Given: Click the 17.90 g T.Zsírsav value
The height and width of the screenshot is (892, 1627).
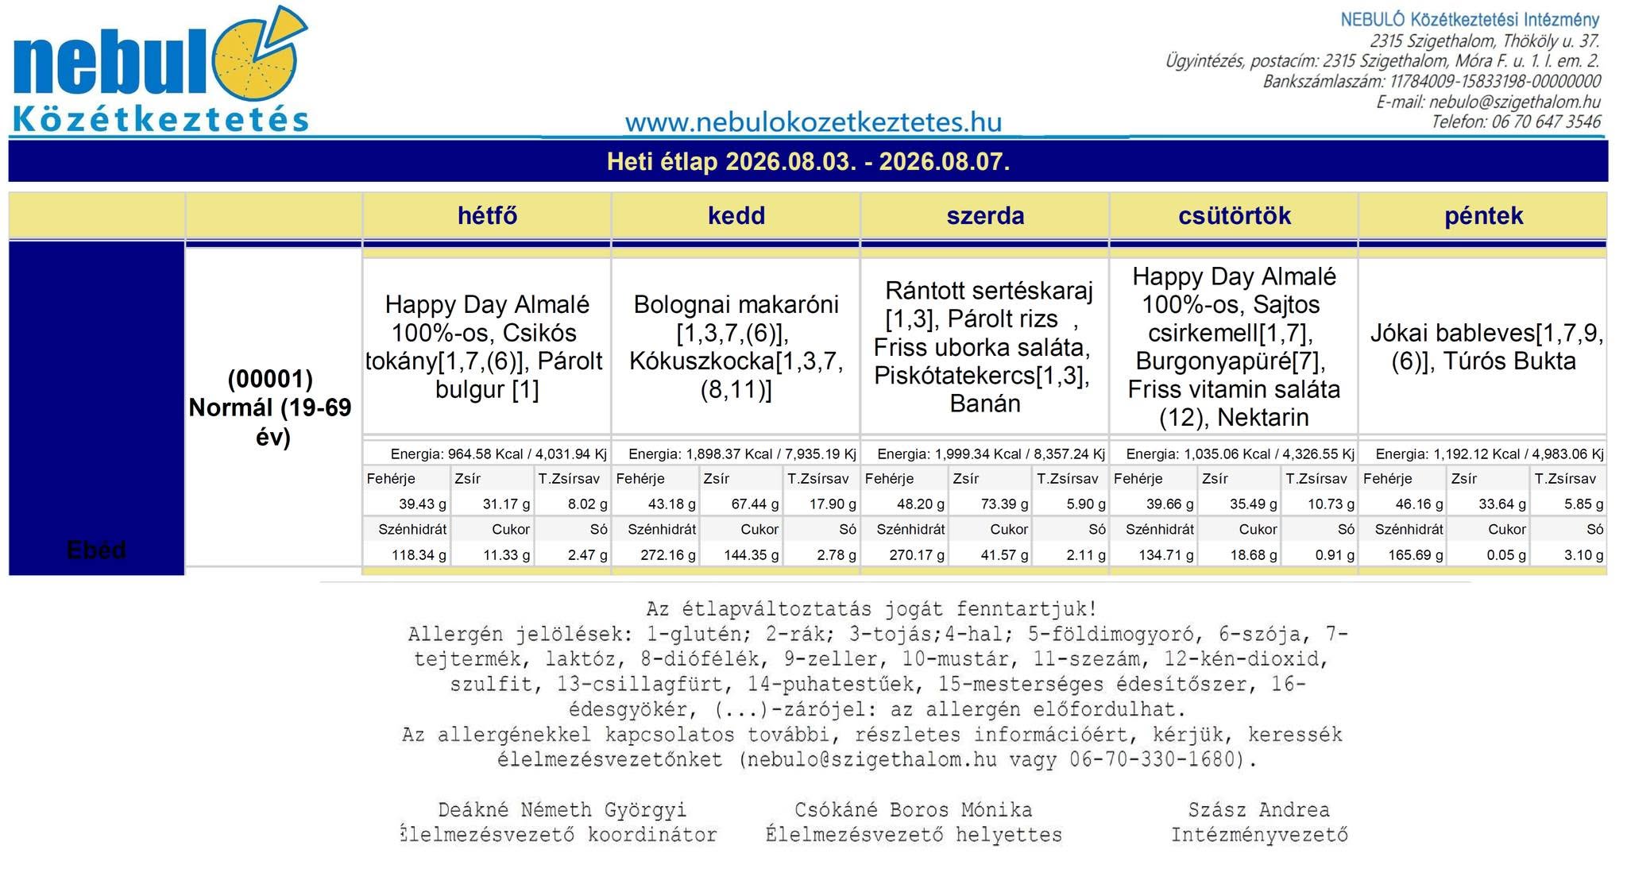Looking at the screenshot, I should pyautogui.click(x=833, y=504).
